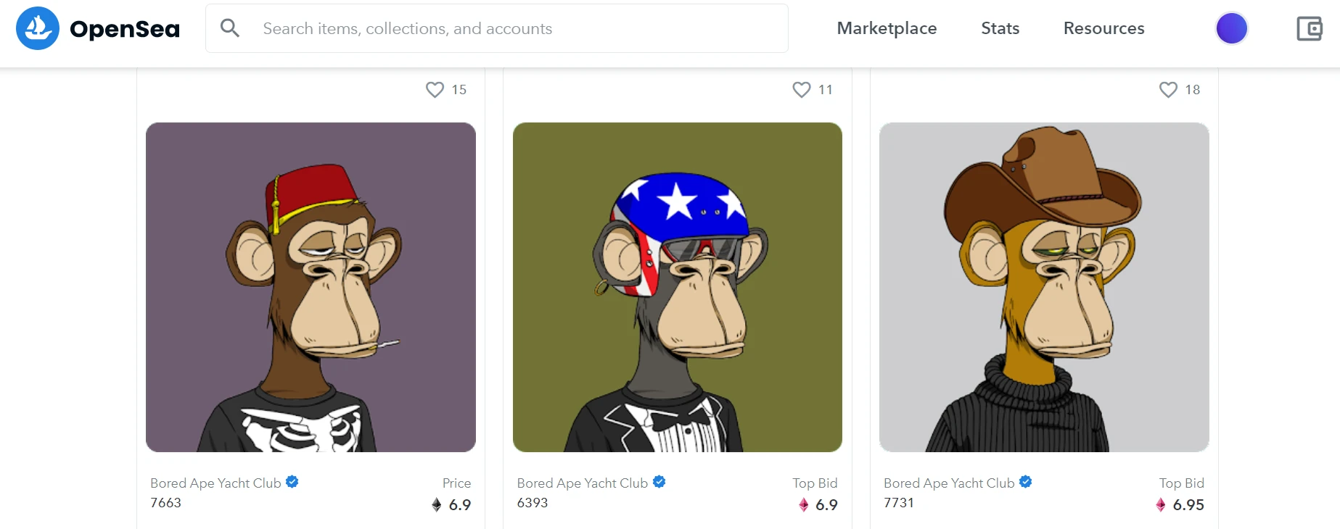
Task: Toggle the heart showing 11 likes
Action: (x=801, y=90)
